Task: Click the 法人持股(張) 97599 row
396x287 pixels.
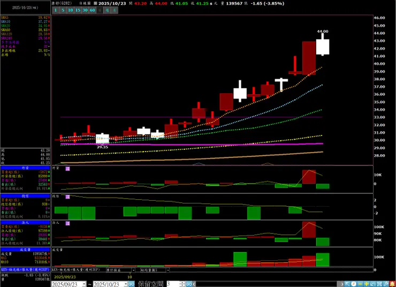Action: pos(25,231)
